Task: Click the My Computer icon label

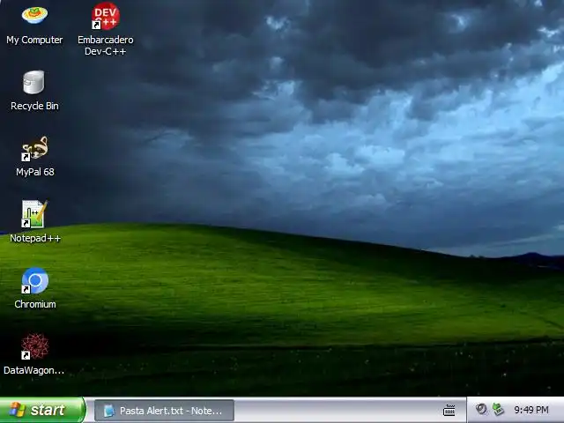Action: [x=34, y=40]
